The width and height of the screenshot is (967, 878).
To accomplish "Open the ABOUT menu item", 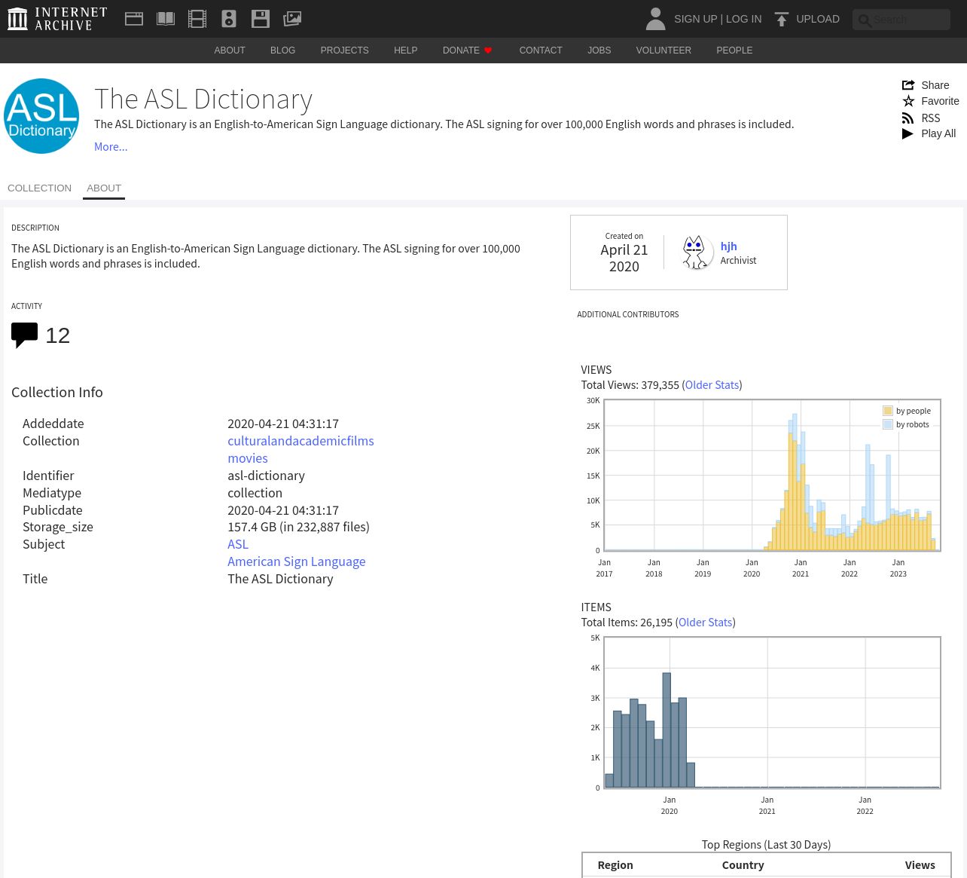I will [230, 50].
